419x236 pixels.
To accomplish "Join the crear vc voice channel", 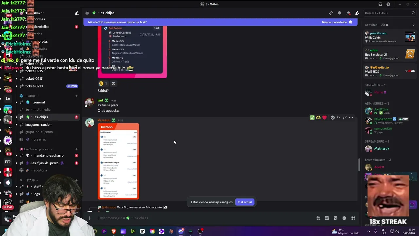I will coord(48,139).
